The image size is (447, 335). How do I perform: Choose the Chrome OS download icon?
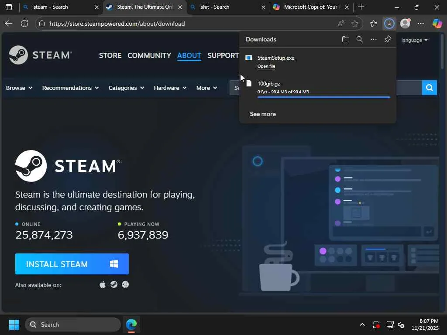pyautogui.click(x=125, y=284)
